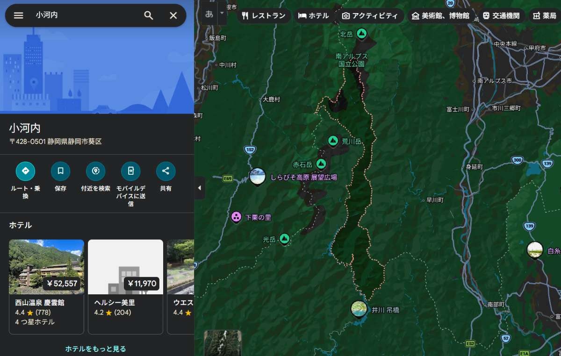Clear the search with X icon
The height and width of the screenshot is (356, 561).
173,15
